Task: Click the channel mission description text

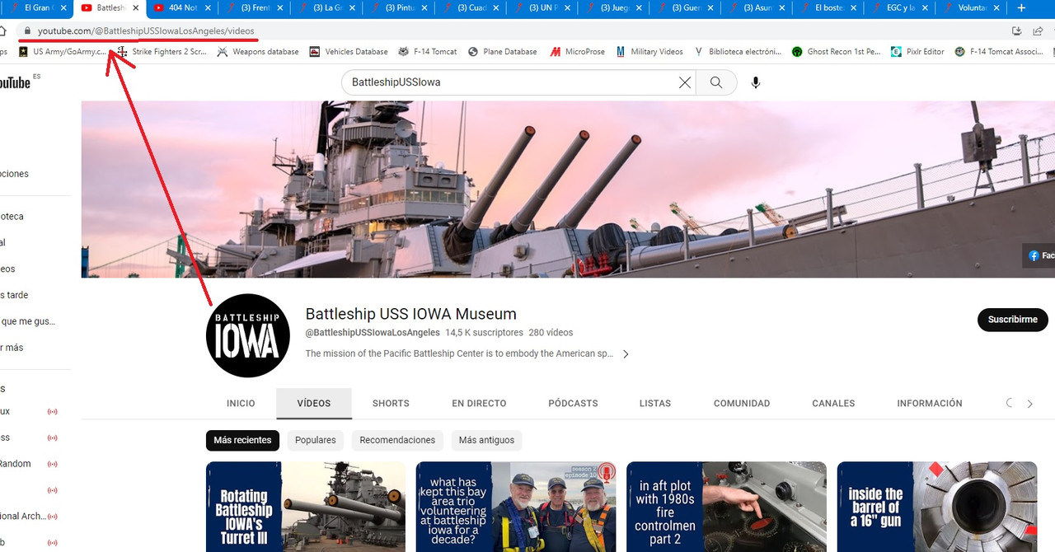Action: pos(459,353)
